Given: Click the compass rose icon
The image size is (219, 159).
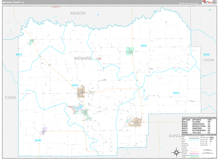Looking at the screenshot, I should click(176, 152).
